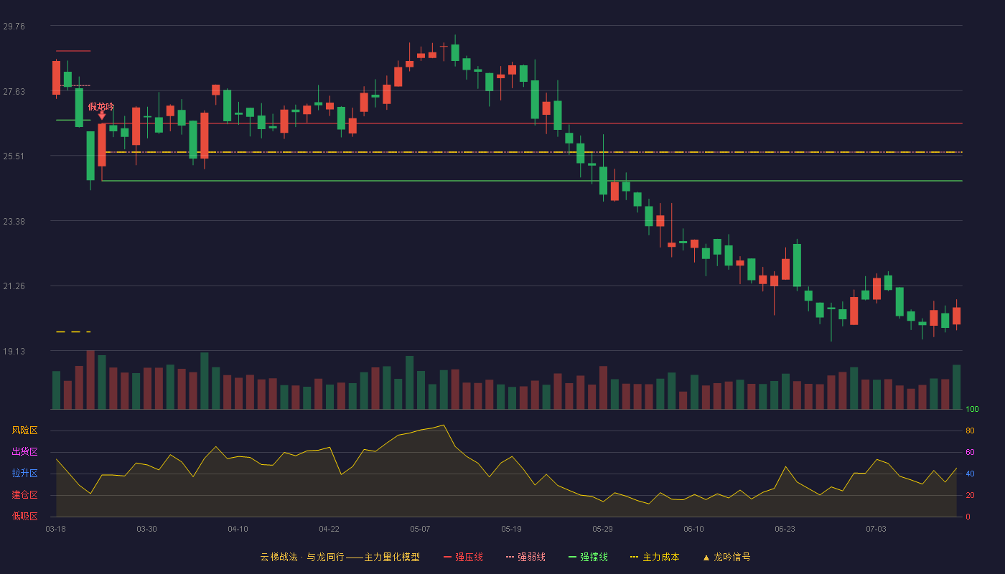Select the 拉升区 zone label

click(24, 474)
